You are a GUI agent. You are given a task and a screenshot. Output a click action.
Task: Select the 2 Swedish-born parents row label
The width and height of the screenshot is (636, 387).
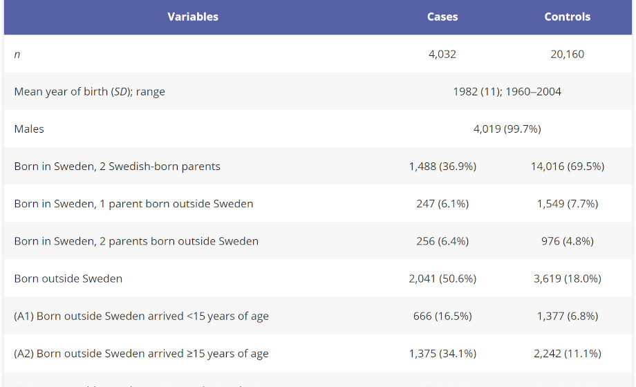pos(118,166)
